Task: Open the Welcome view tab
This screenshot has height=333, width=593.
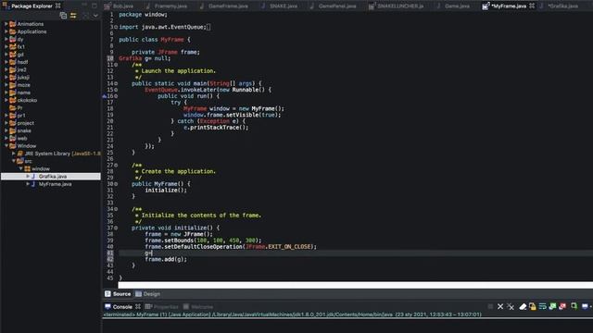Action: click(198, 306)
